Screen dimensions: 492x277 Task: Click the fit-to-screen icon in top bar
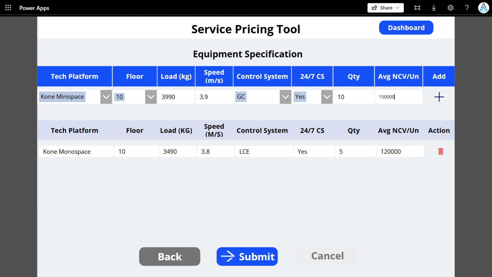[417, 8]
